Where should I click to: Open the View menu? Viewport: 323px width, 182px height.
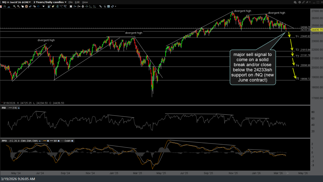[85, 2]
